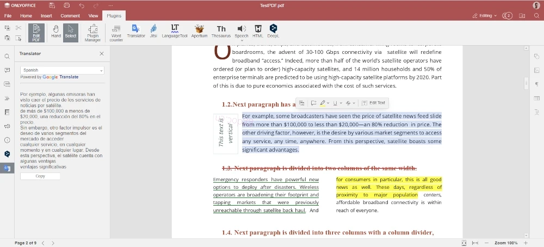The width and height of the screenshot is (544, 247).
Task: Click the Cut scissors icon
Action: coord(18,28)
